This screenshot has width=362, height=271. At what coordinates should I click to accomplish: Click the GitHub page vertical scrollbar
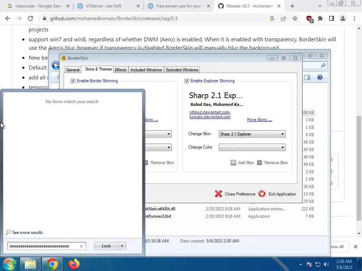point(359,168)
